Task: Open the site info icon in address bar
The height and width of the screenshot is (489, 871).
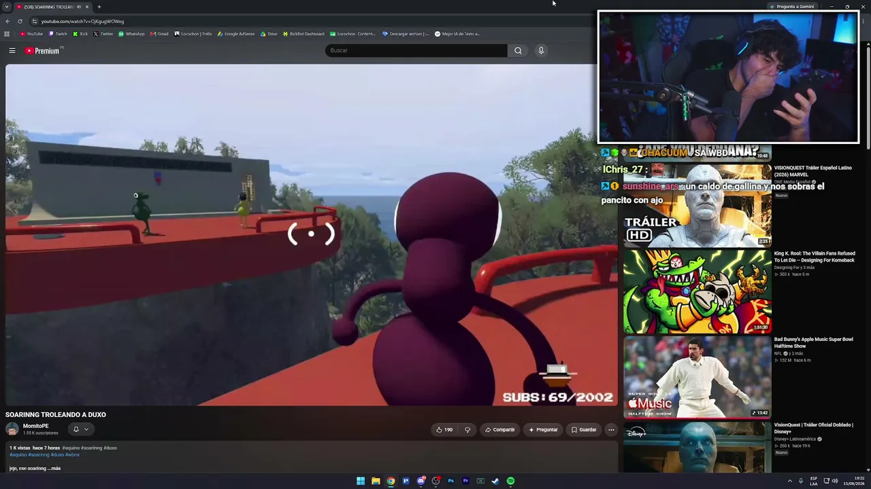Action: point(35,21)
